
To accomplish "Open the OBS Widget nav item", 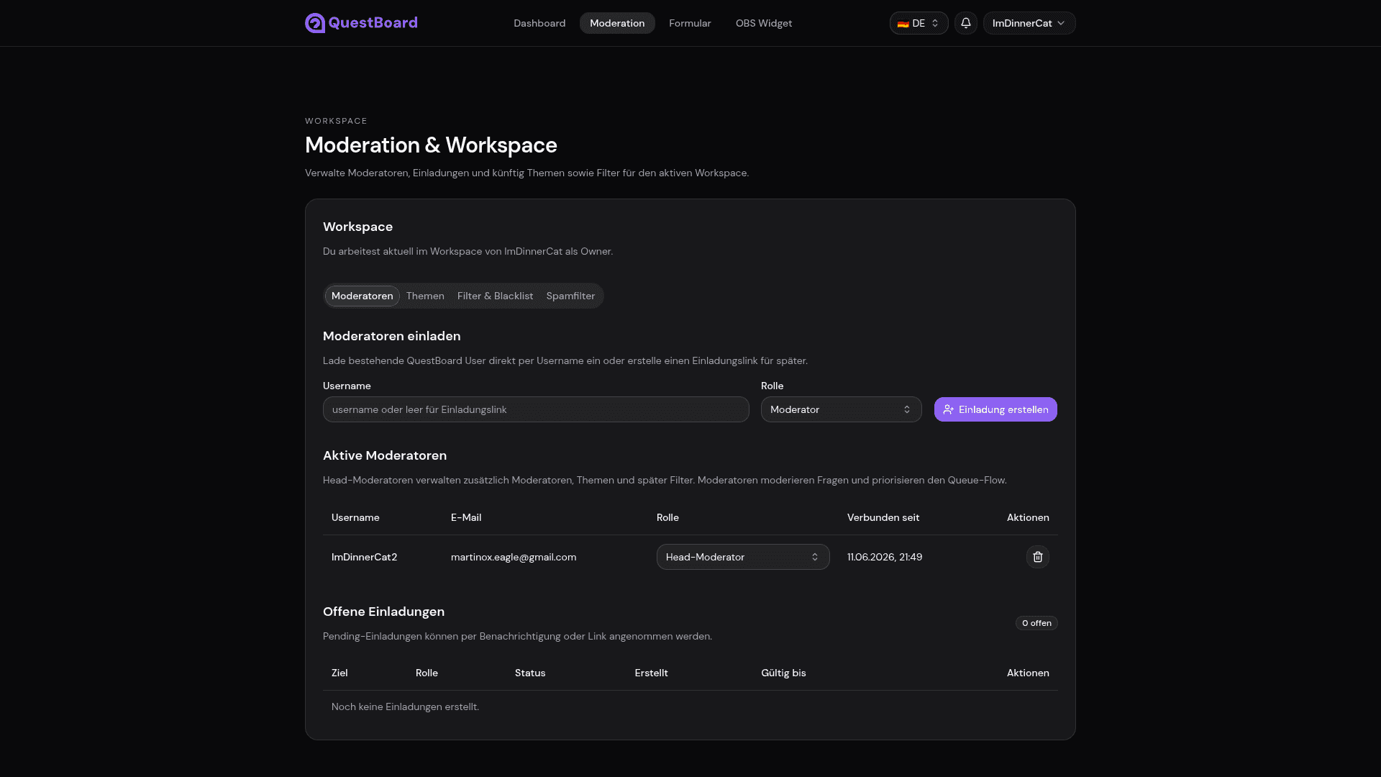I will [x=764, y=23].
